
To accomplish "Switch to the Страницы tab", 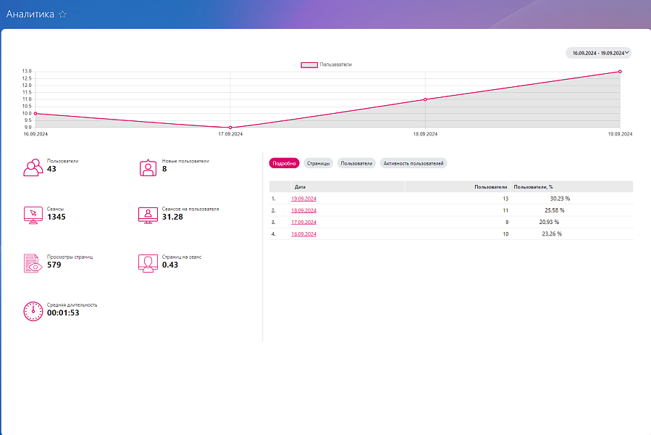I will click(319, 164).
